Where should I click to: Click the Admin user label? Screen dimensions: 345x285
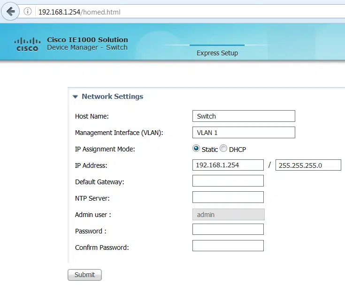[x=93, y=215]
